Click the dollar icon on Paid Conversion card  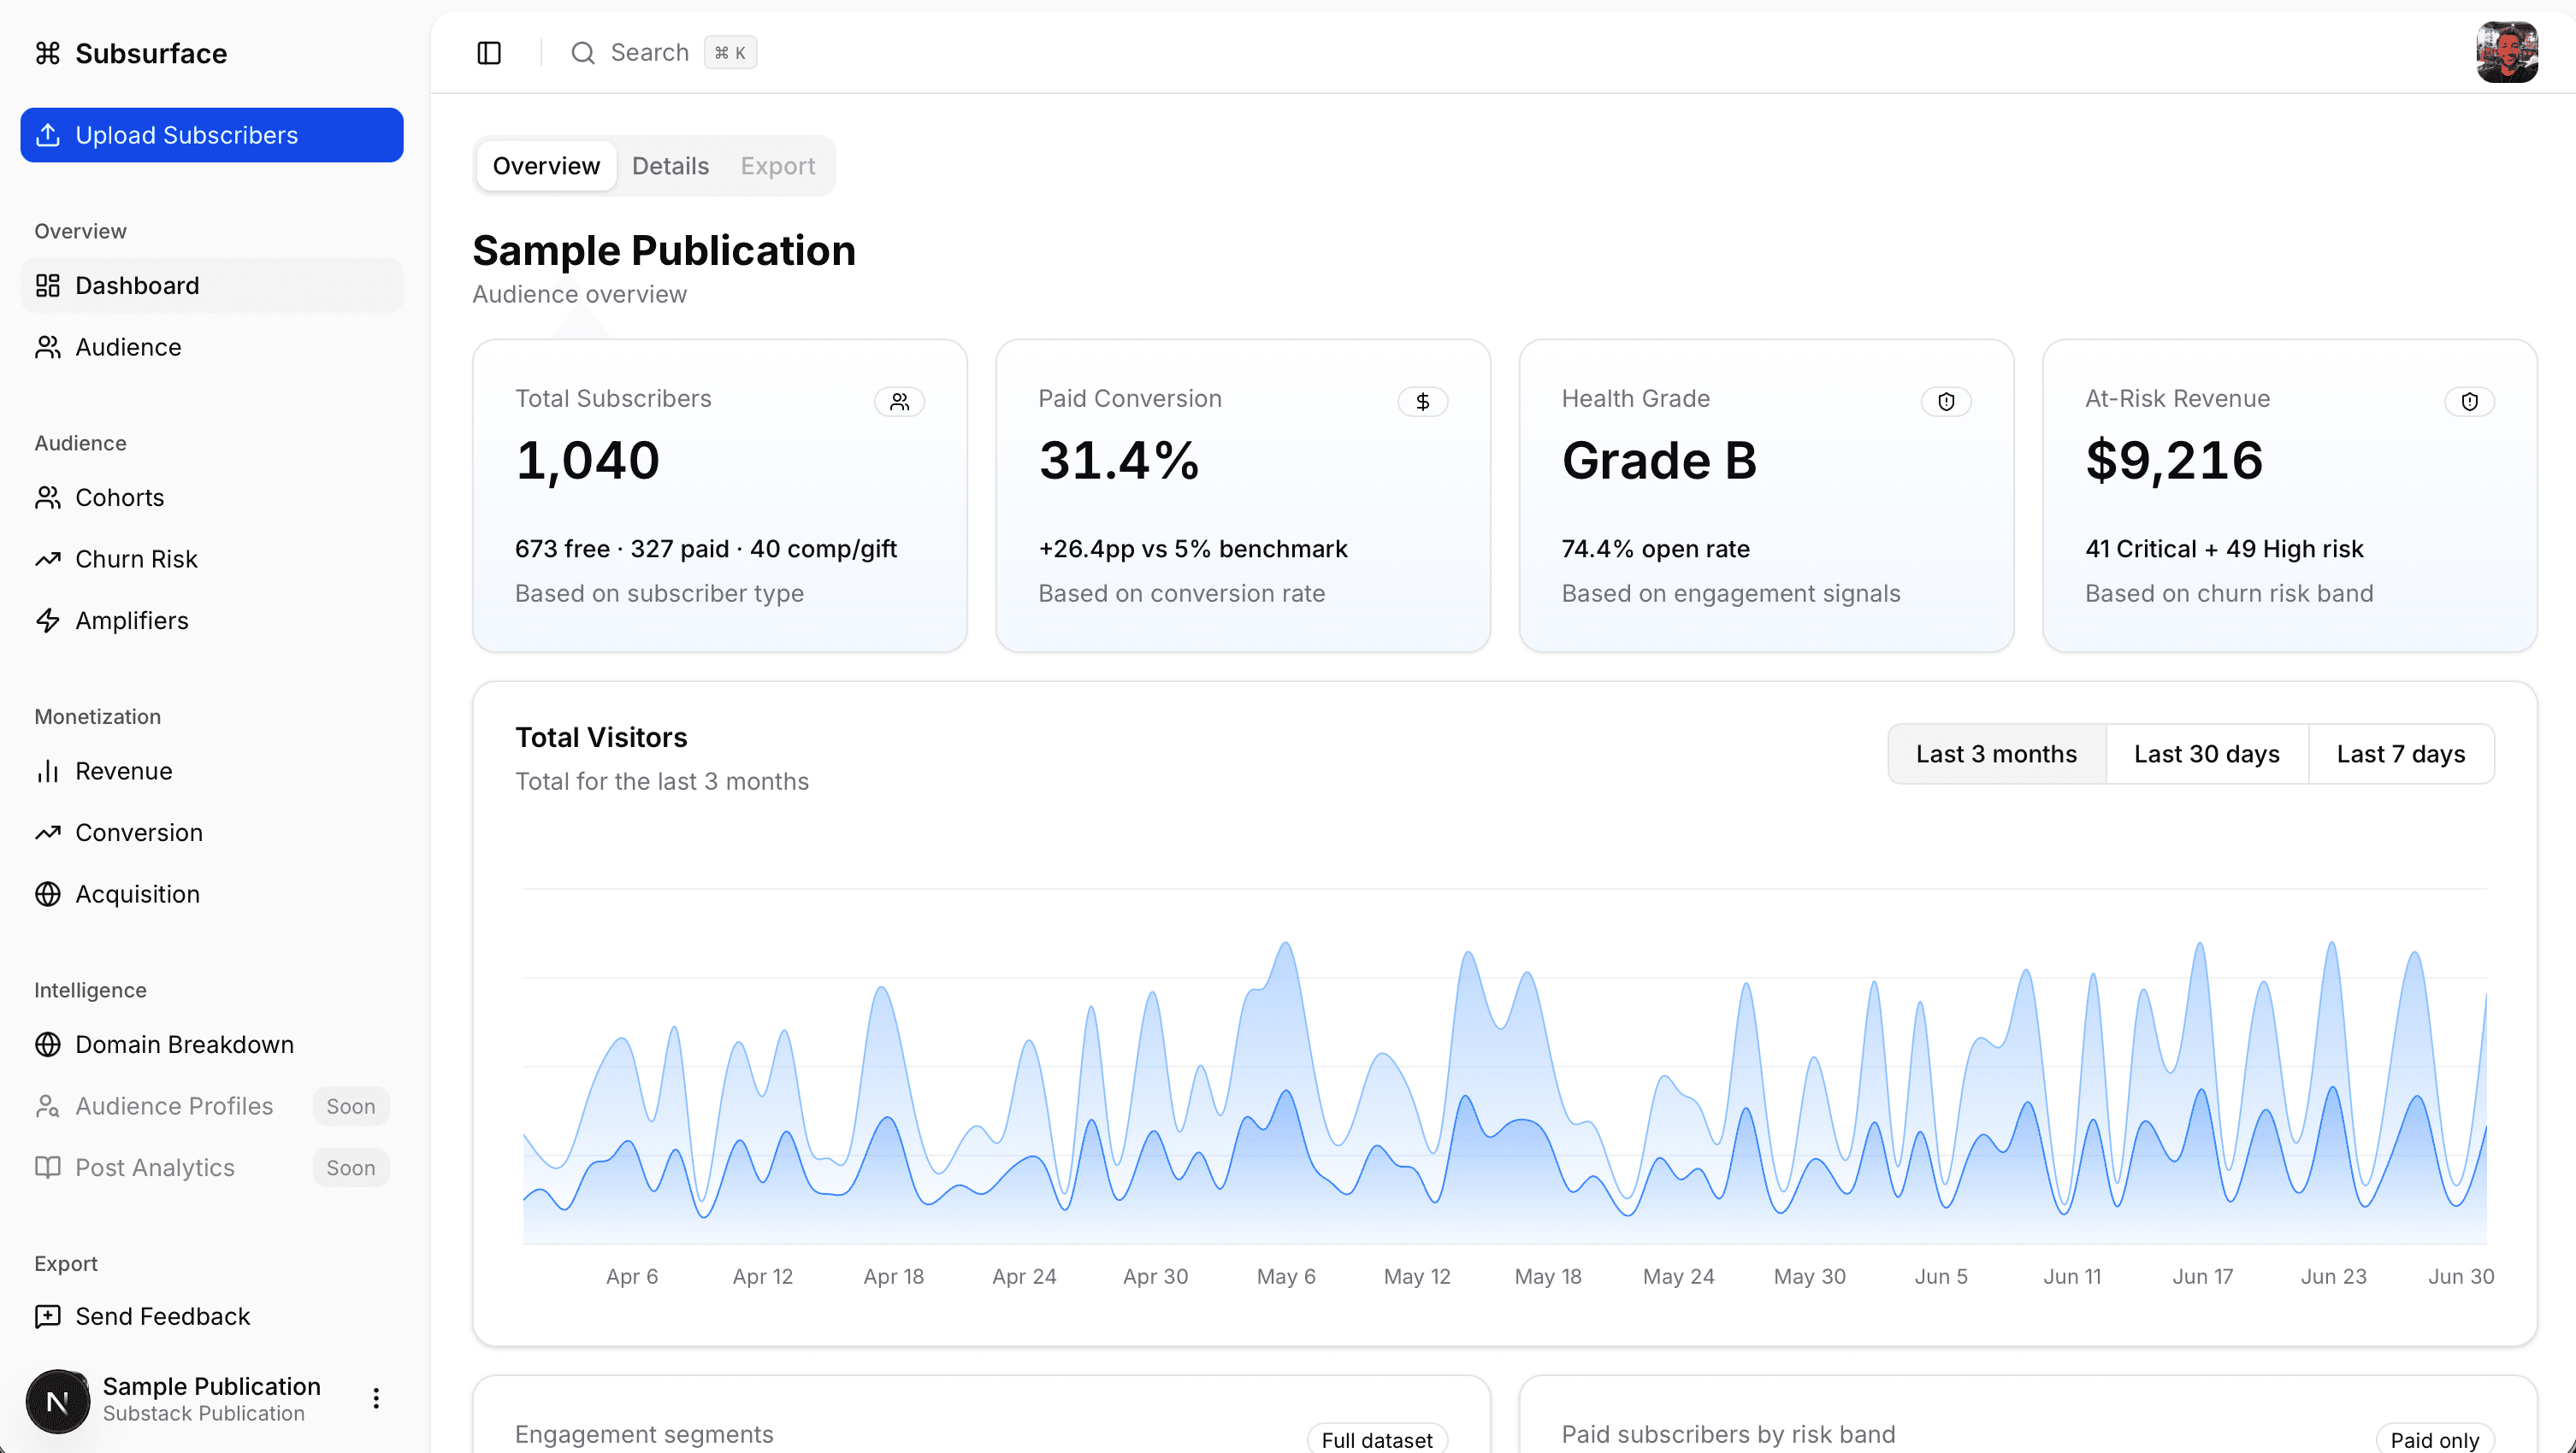[1422, 402]
